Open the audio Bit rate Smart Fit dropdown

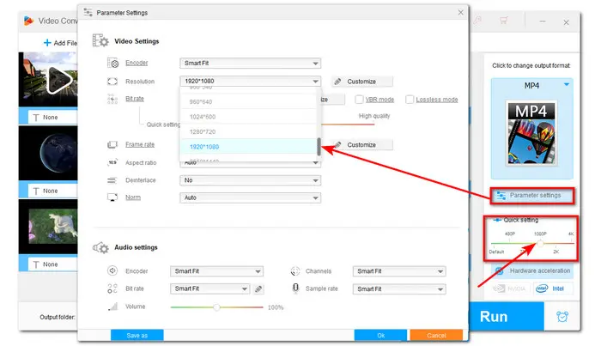209,289
